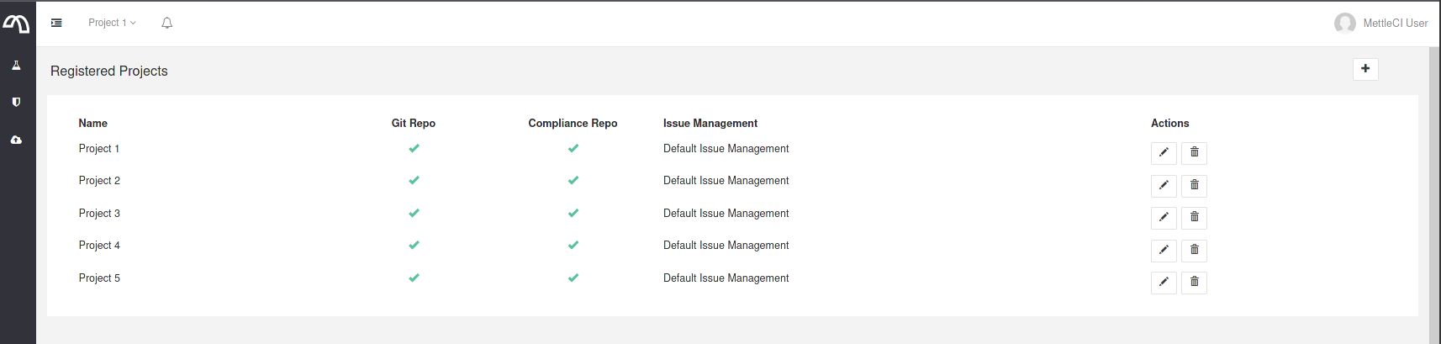Viewport: 1441px width, 344px height.
Task: Click the MettleCI logo in the sidebar
Action: click(x=17, y=24)
